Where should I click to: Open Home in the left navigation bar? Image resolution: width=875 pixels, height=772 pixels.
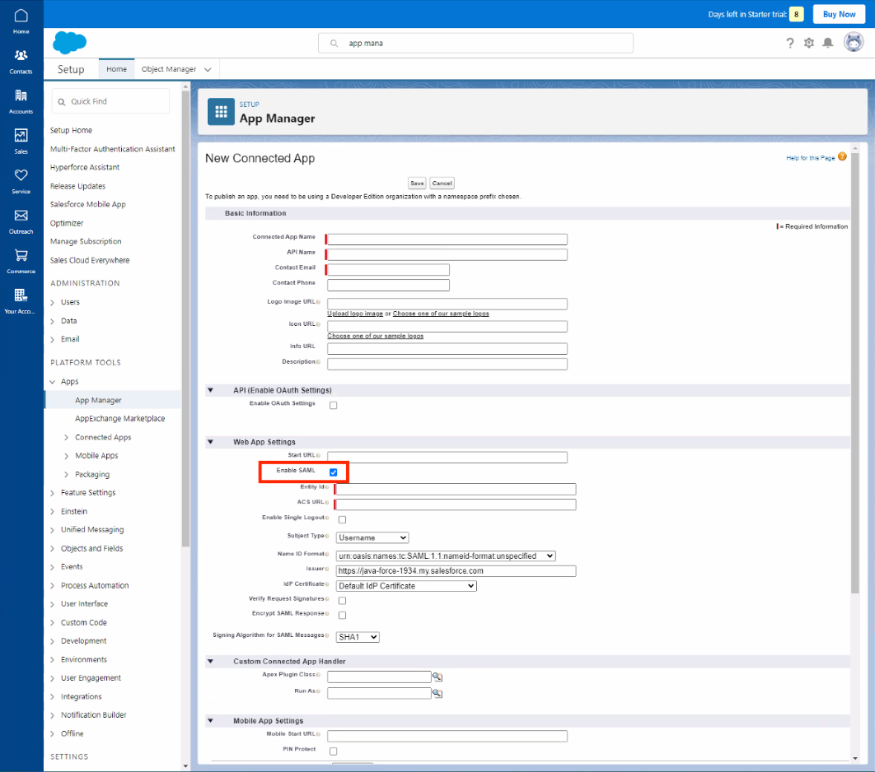(x=21, y=21)
